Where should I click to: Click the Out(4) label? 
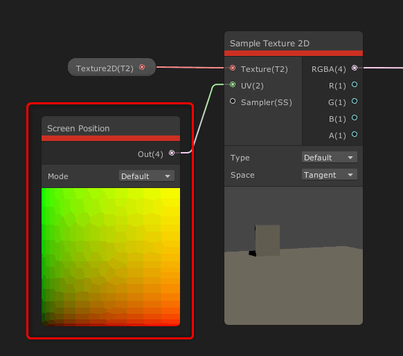(151, 154)
